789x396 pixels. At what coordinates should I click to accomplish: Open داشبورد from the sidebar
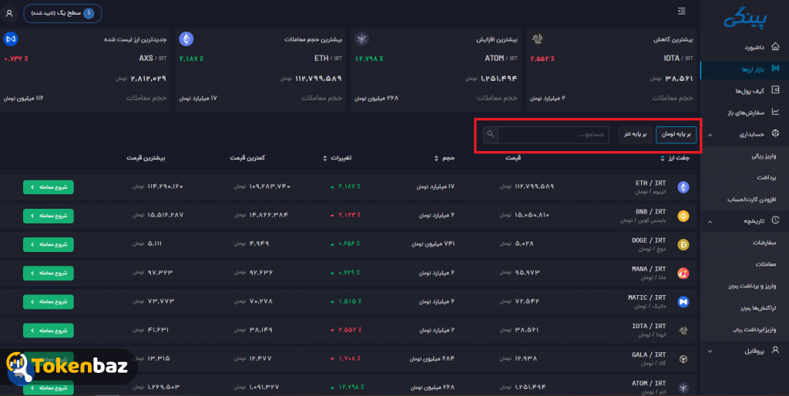(754, 47)
